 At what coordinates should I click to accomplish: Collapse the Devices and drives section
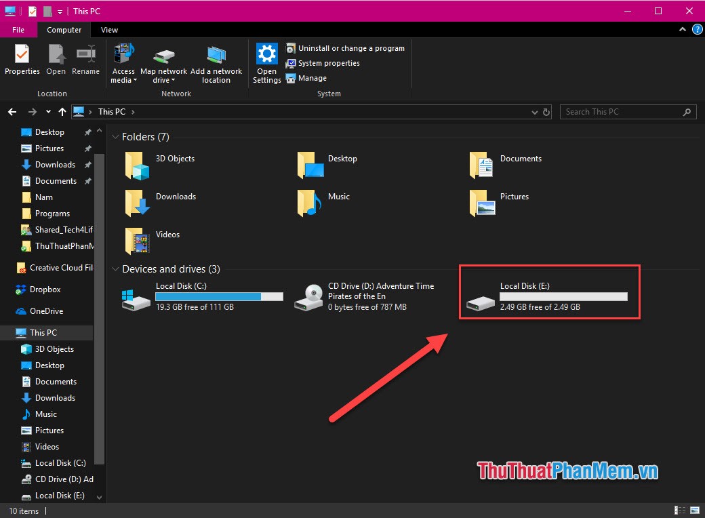(115, 269)
